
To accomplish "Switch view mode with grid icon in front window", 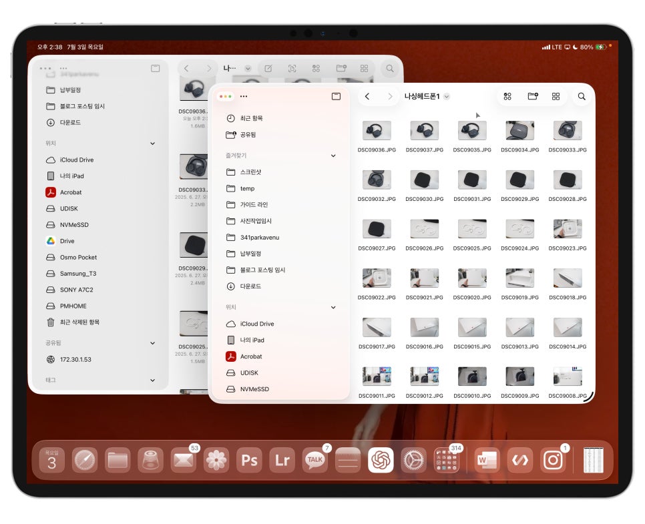I will click(556, 96).
